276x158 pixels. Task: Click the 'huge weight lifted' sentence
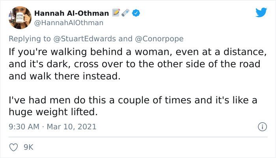coord(53,112)
